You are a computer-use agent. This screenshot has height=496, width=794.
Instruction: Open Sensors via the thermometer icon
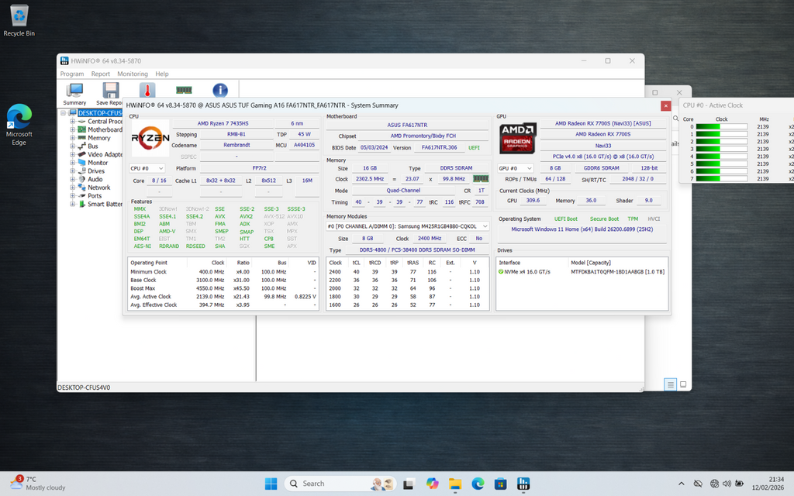147,91
